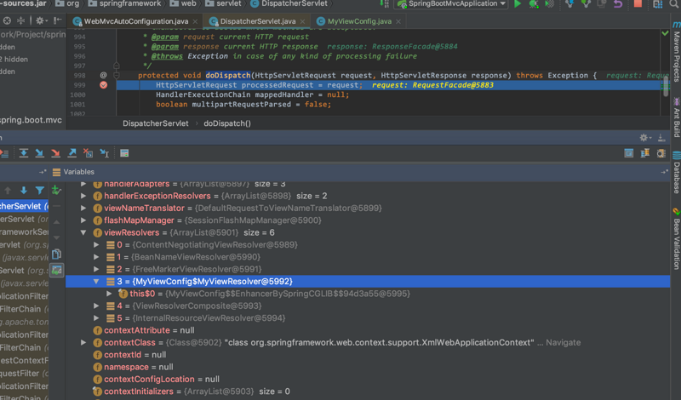The image size is (681, 400).
Task: Expand flashMapManager node
Action: tap(83, 220)
